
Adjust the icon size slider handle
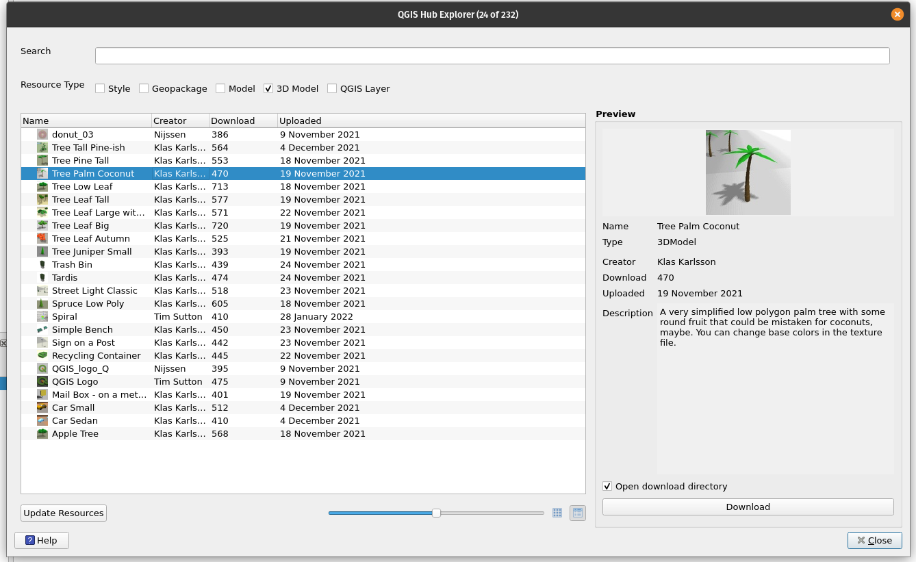click(436, 513)
